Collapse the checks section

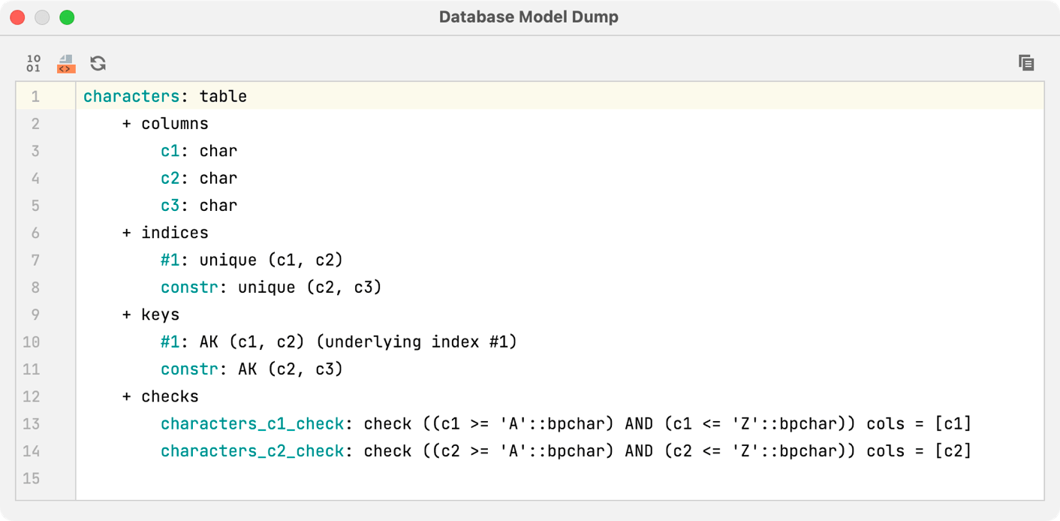coord(126,396)
